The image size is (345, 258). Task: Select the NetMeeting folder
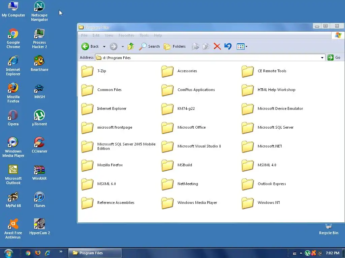(180, 184)
